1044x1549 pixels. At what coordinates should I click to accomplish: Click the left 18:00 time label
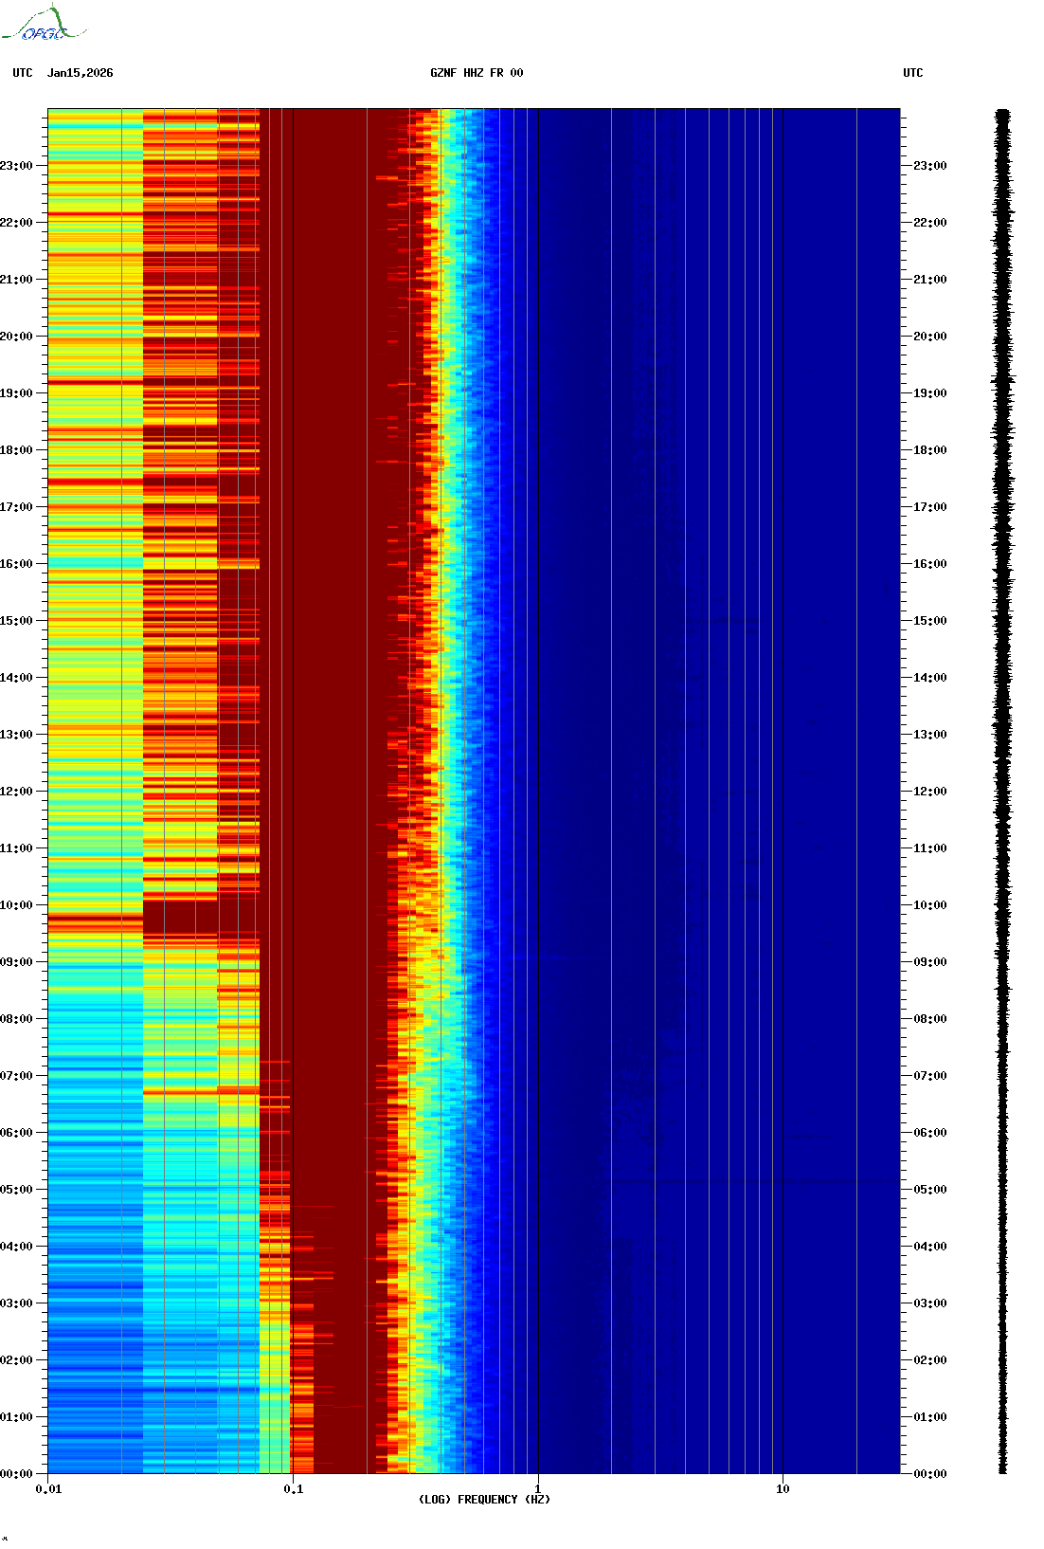pyautogui.click(x=16, y=450)
